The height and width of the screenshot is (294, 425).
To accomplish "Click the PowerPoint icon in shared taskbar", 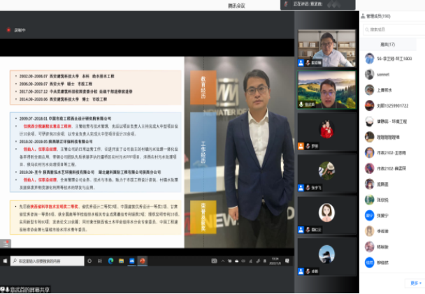I will click(142, 260).
